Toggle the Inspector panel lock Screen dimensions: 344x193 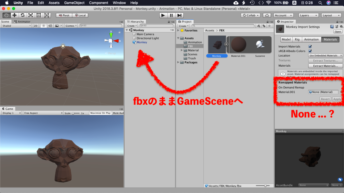tap(337, 22)
